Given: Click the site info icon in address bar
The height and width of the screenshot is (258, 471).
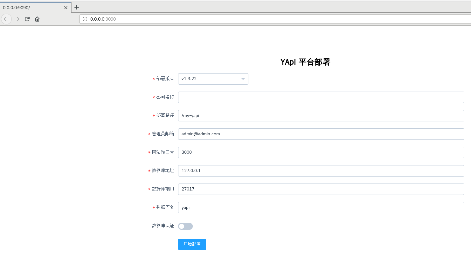Looking at the screenshot, I should pyautogui.click(x=85, y=19).
